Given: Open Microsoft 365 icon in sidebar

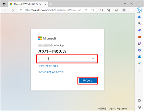Looking at the screenshot, I should 139,50.
